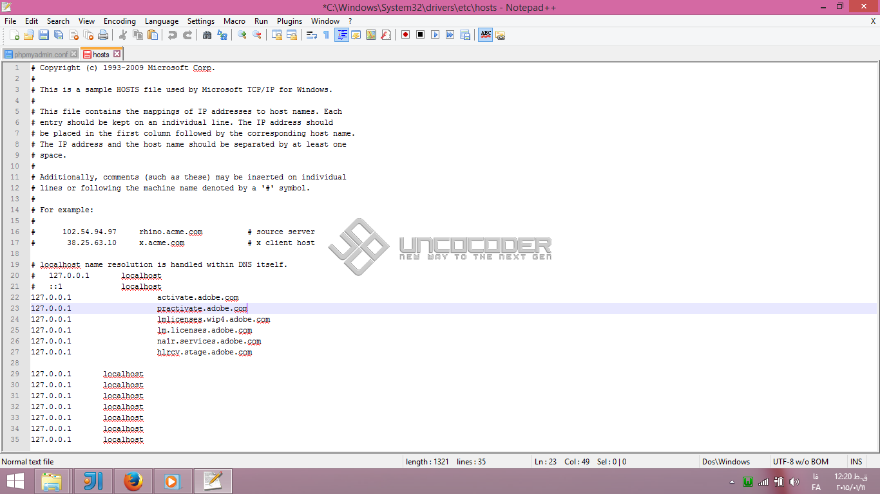Open the Document Map icon
Image resolution: width=880 pixels, height=494 pixels.
(370, 35)
